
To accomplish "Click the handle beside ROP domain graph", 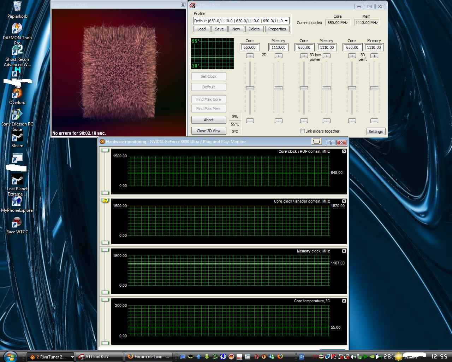I will click(x=105, y=151).
